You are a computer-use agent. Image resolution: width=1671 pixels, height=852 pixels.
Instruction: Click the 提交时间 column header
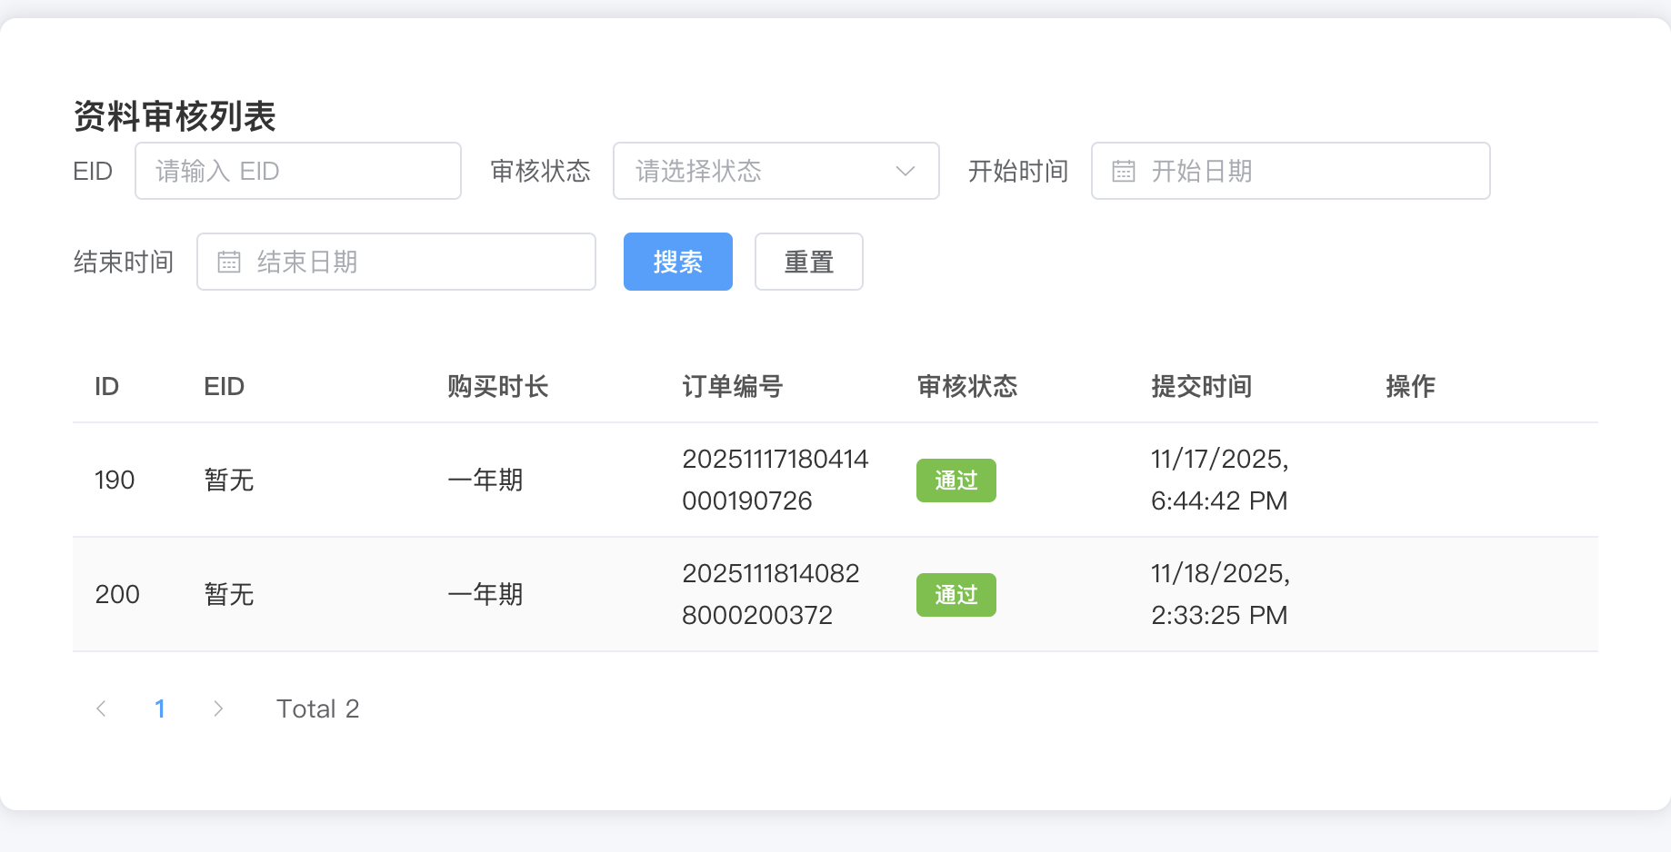(1201, 387)
